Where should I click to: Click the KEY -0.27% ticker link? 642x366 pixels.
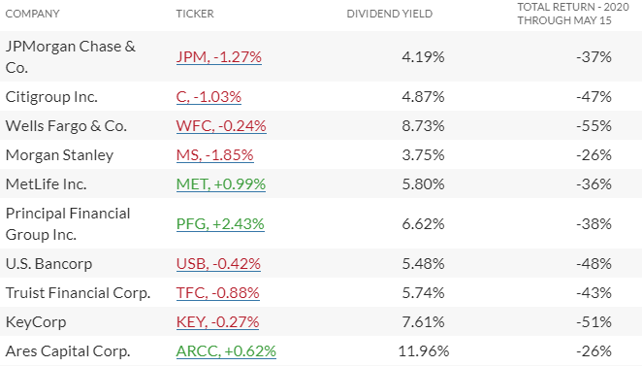point(217,321)
